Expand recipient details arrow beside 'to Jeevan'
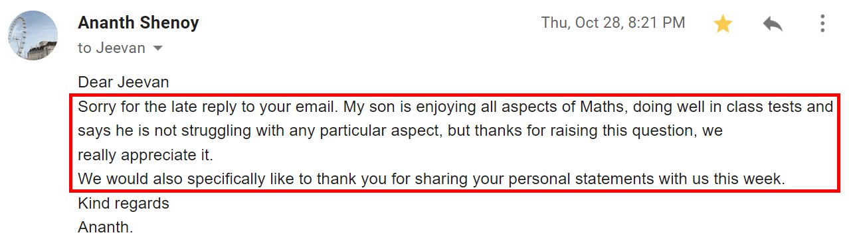 (157, 48)
